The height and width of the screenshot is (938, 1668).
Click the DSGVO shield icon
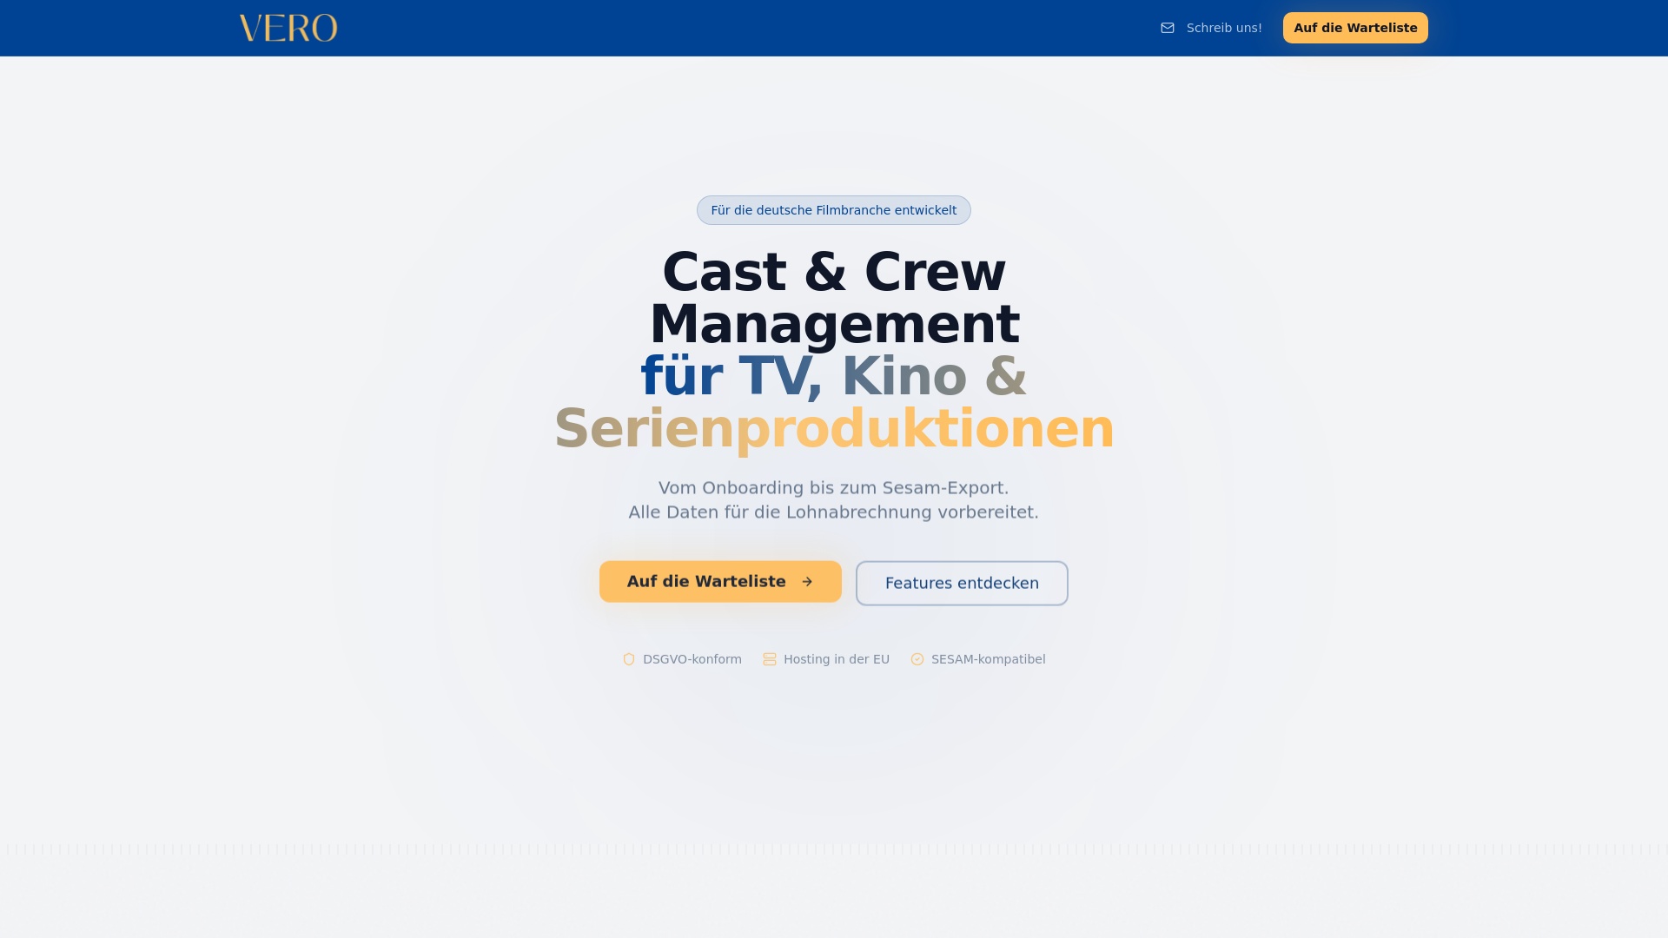pyautogui.click(x=629, y=659)
